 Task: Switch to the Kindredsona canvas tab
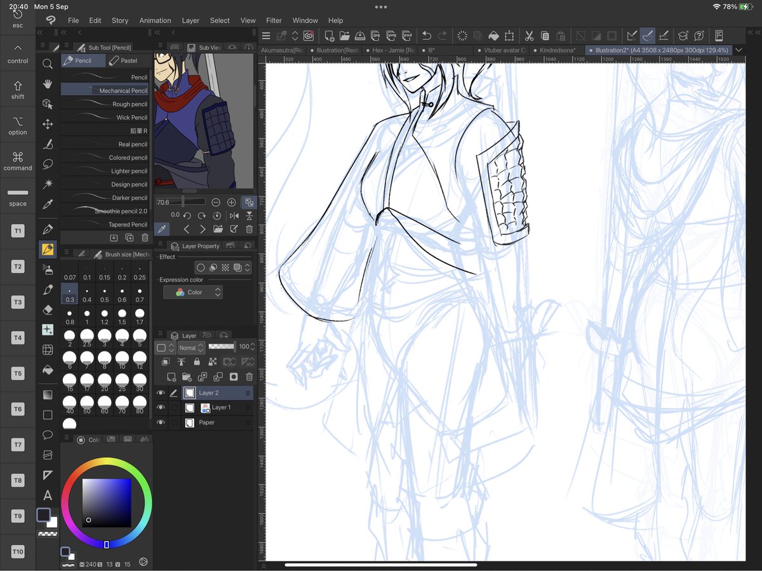pos(558,50)
